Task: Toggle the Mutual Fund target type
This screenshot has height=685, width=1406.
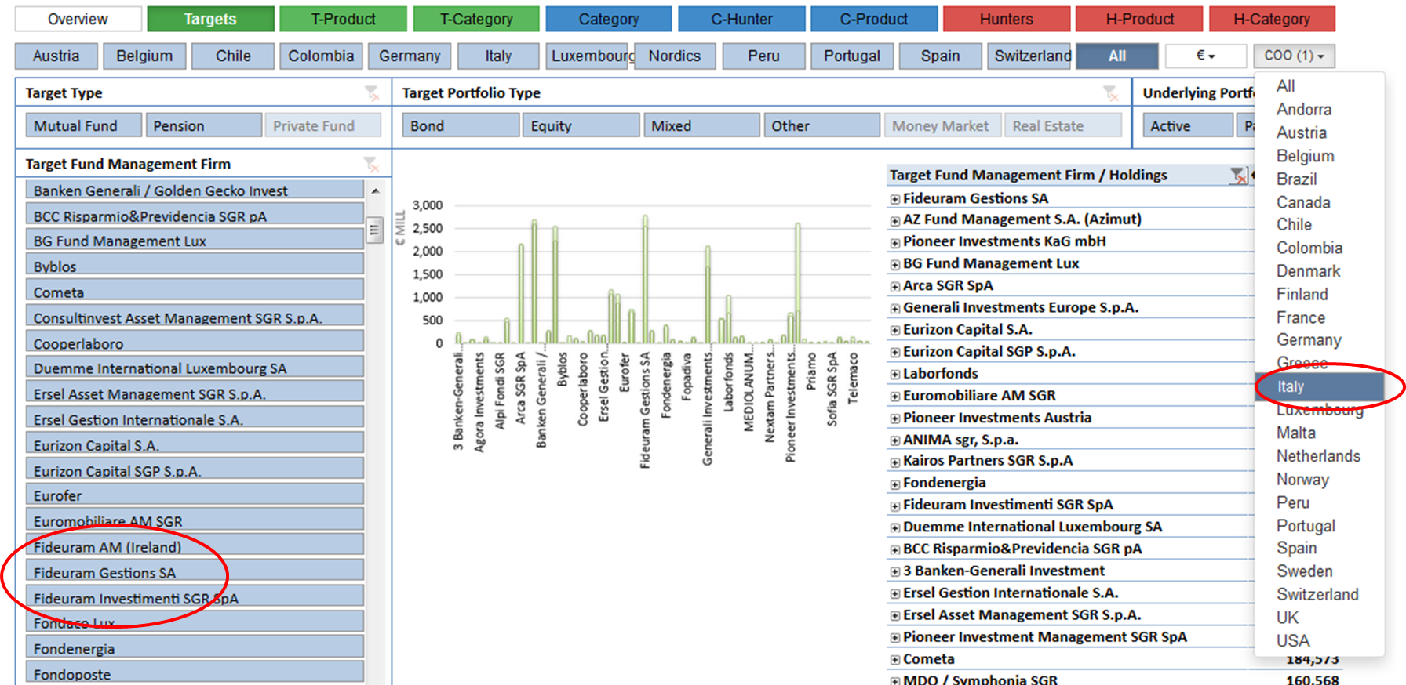Action: tap(84, 125)
